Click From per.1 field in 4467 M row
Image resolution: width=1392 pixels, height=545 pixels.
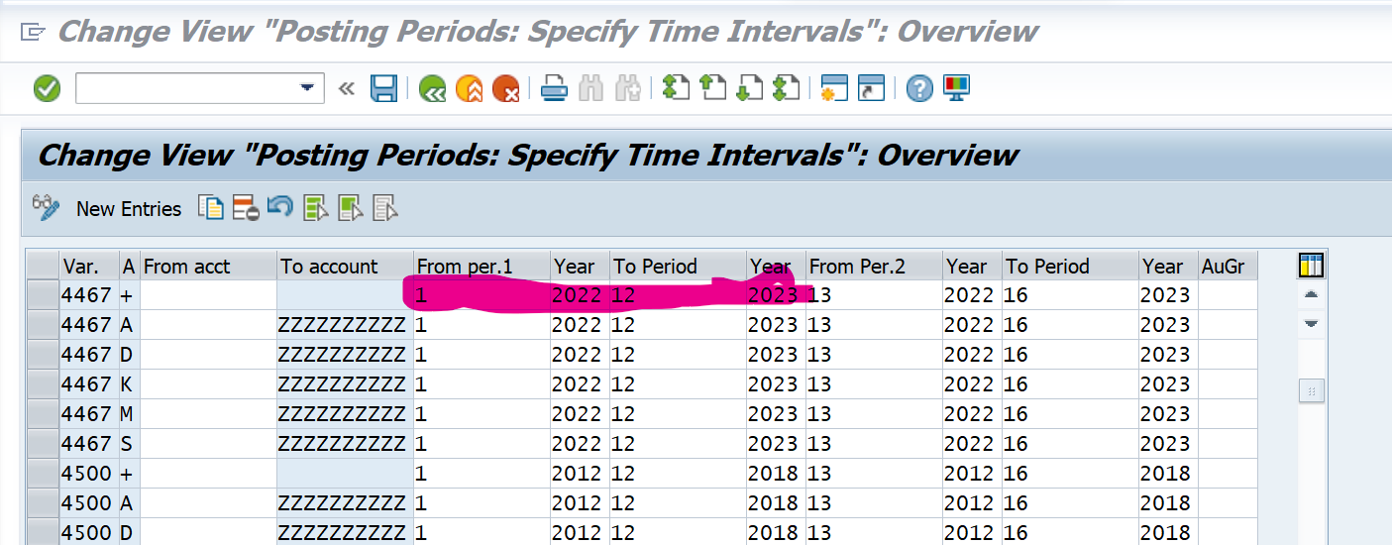(x=482, y=414)
